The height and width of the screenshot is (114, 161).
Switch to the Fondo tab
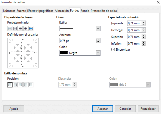(85, 11)
